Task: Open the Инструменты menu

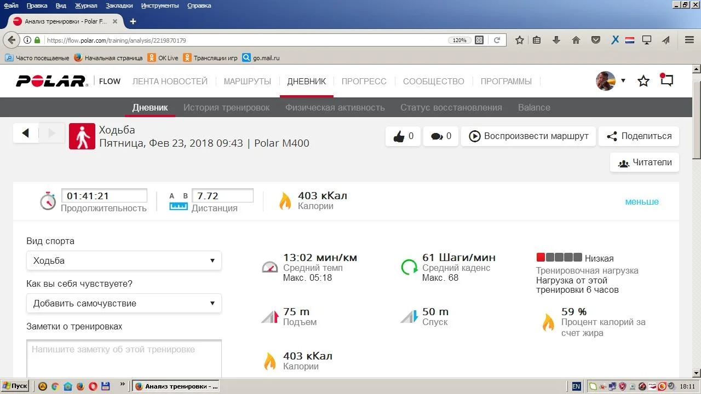Action: click(x=160, y=5)
